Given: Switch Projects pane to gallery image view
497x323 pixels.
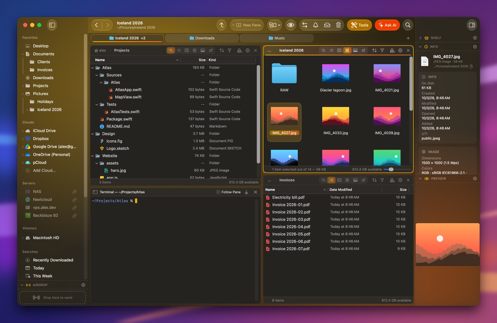Looking at the screenshot, I should click(x=203, y=50).
